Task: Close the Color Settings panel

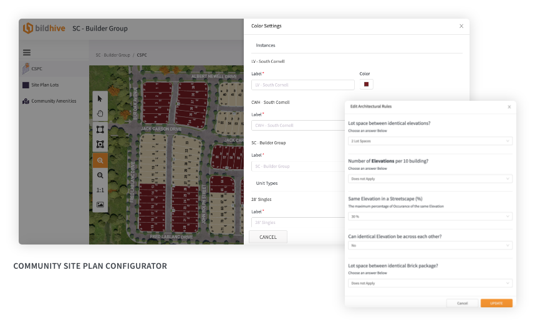Action: point(461,26)
